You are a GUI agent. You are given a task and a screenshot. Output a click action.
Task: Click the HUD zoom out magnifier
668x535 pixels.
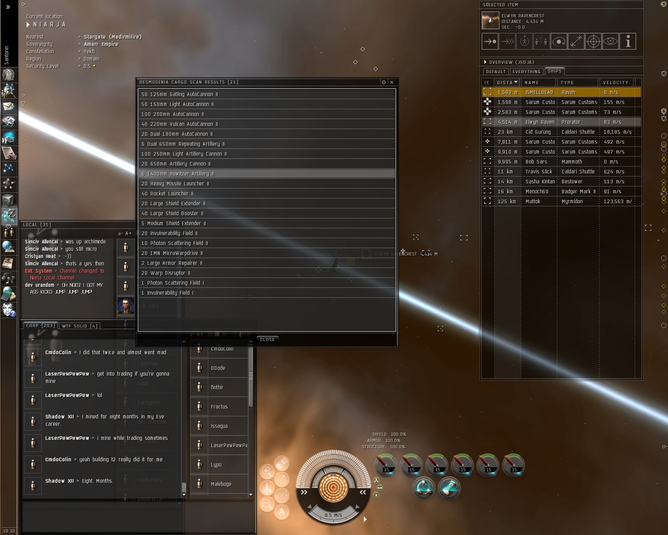[x=267, y=504]
